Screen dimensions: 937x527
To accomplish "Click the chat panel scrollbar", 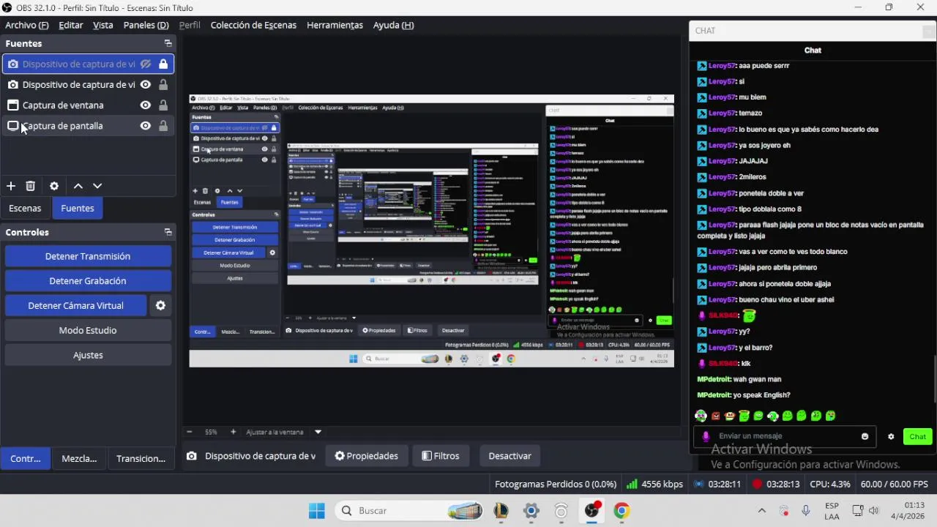I will (x=935, y=378).
